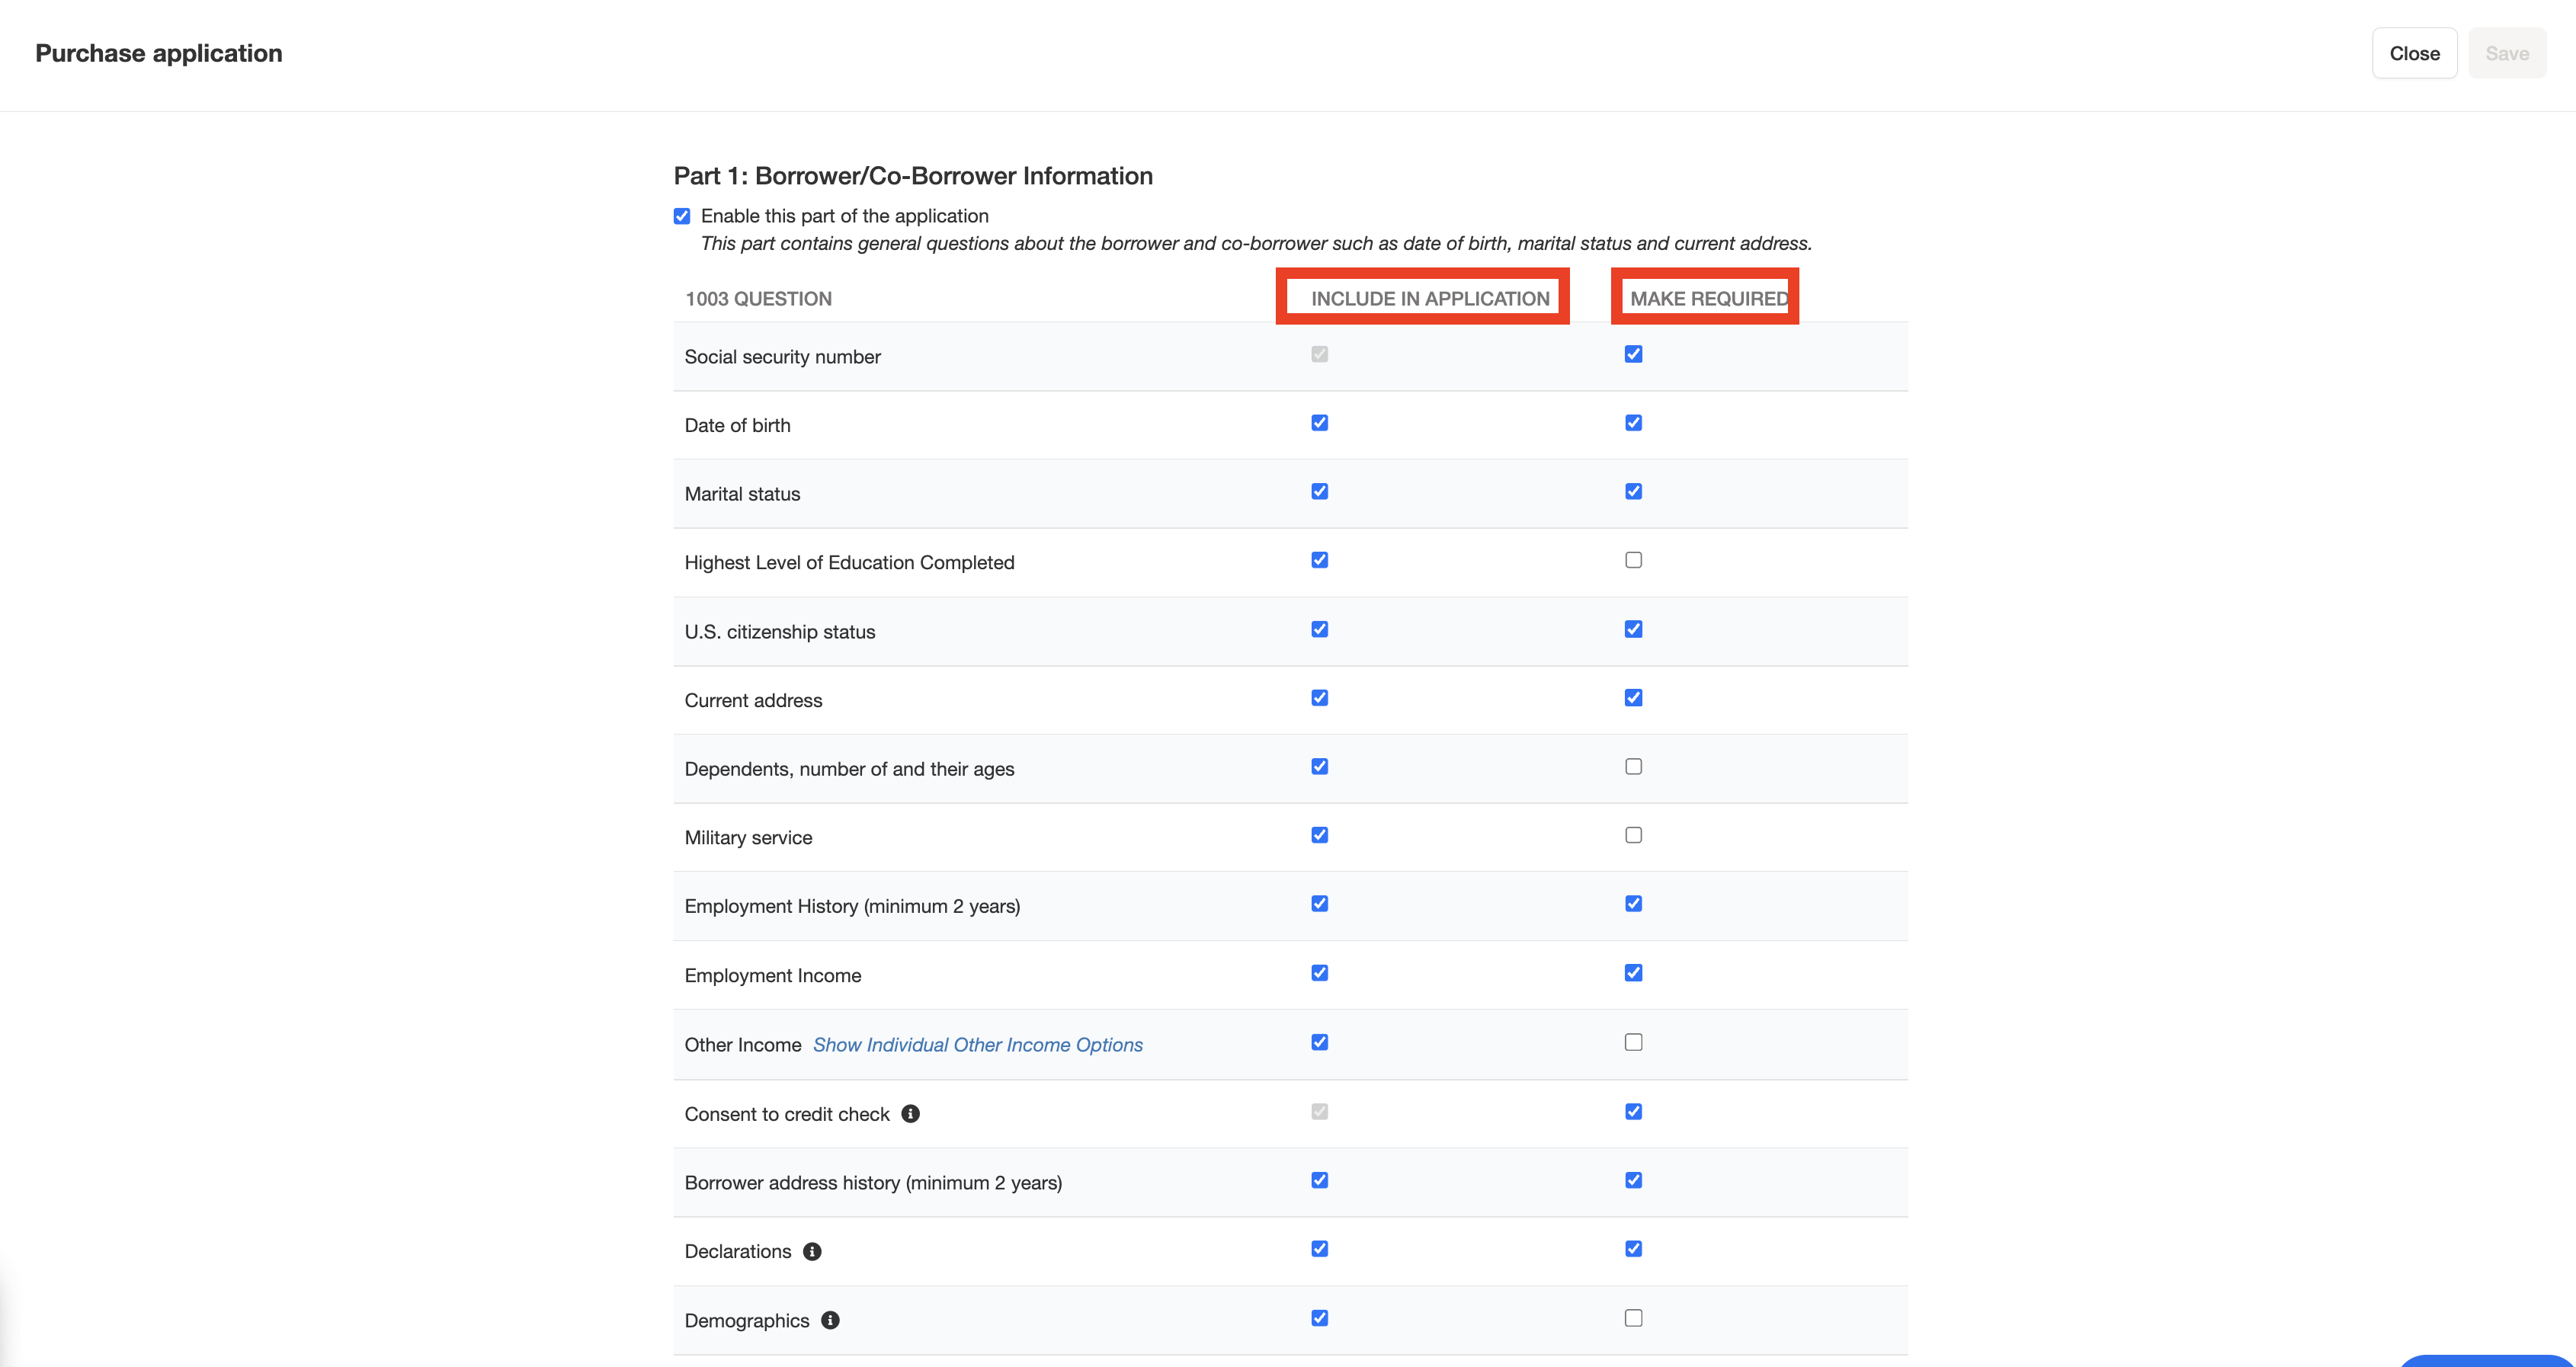Click the Make Required column header

point(1707,298)
